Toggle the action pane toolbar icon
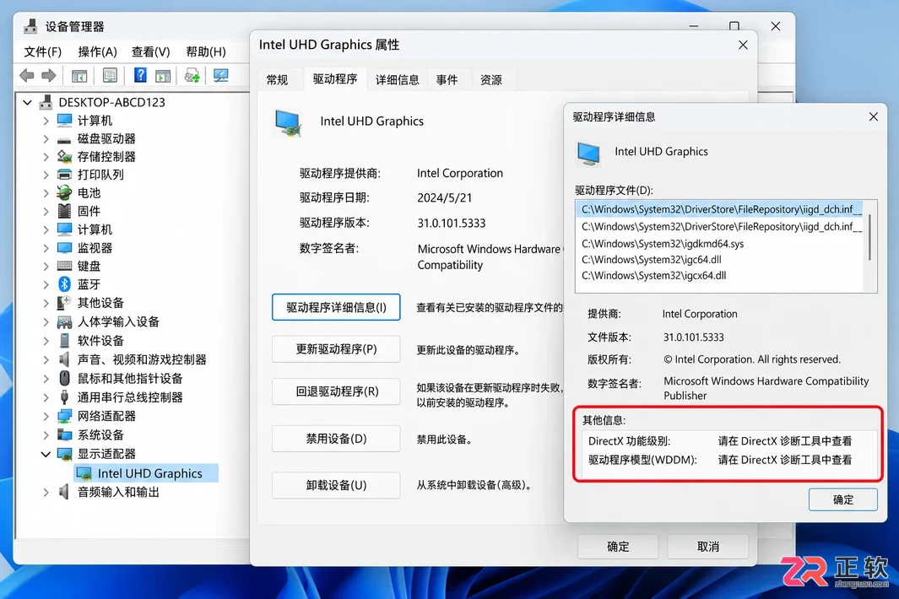 coord(163,75)
